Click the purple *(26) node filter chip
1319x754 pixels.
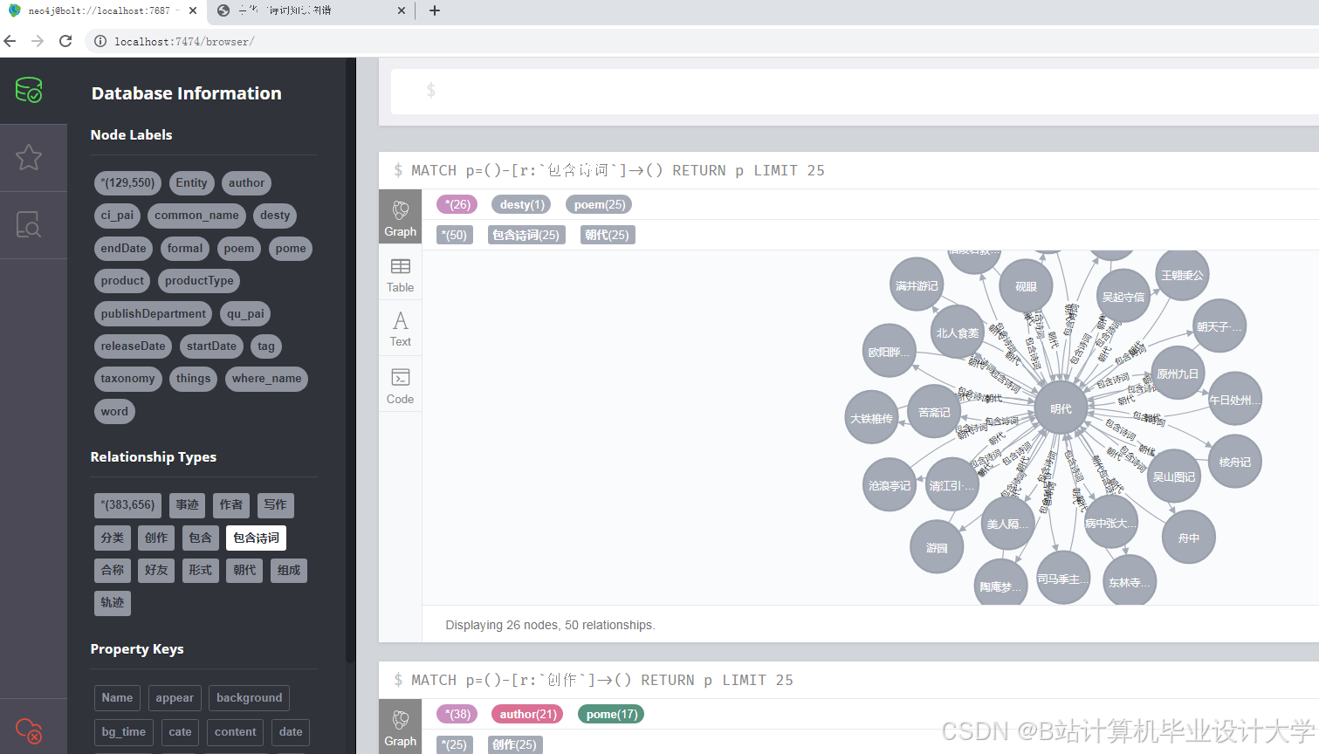pyautogui.click(x=457, y=205)
